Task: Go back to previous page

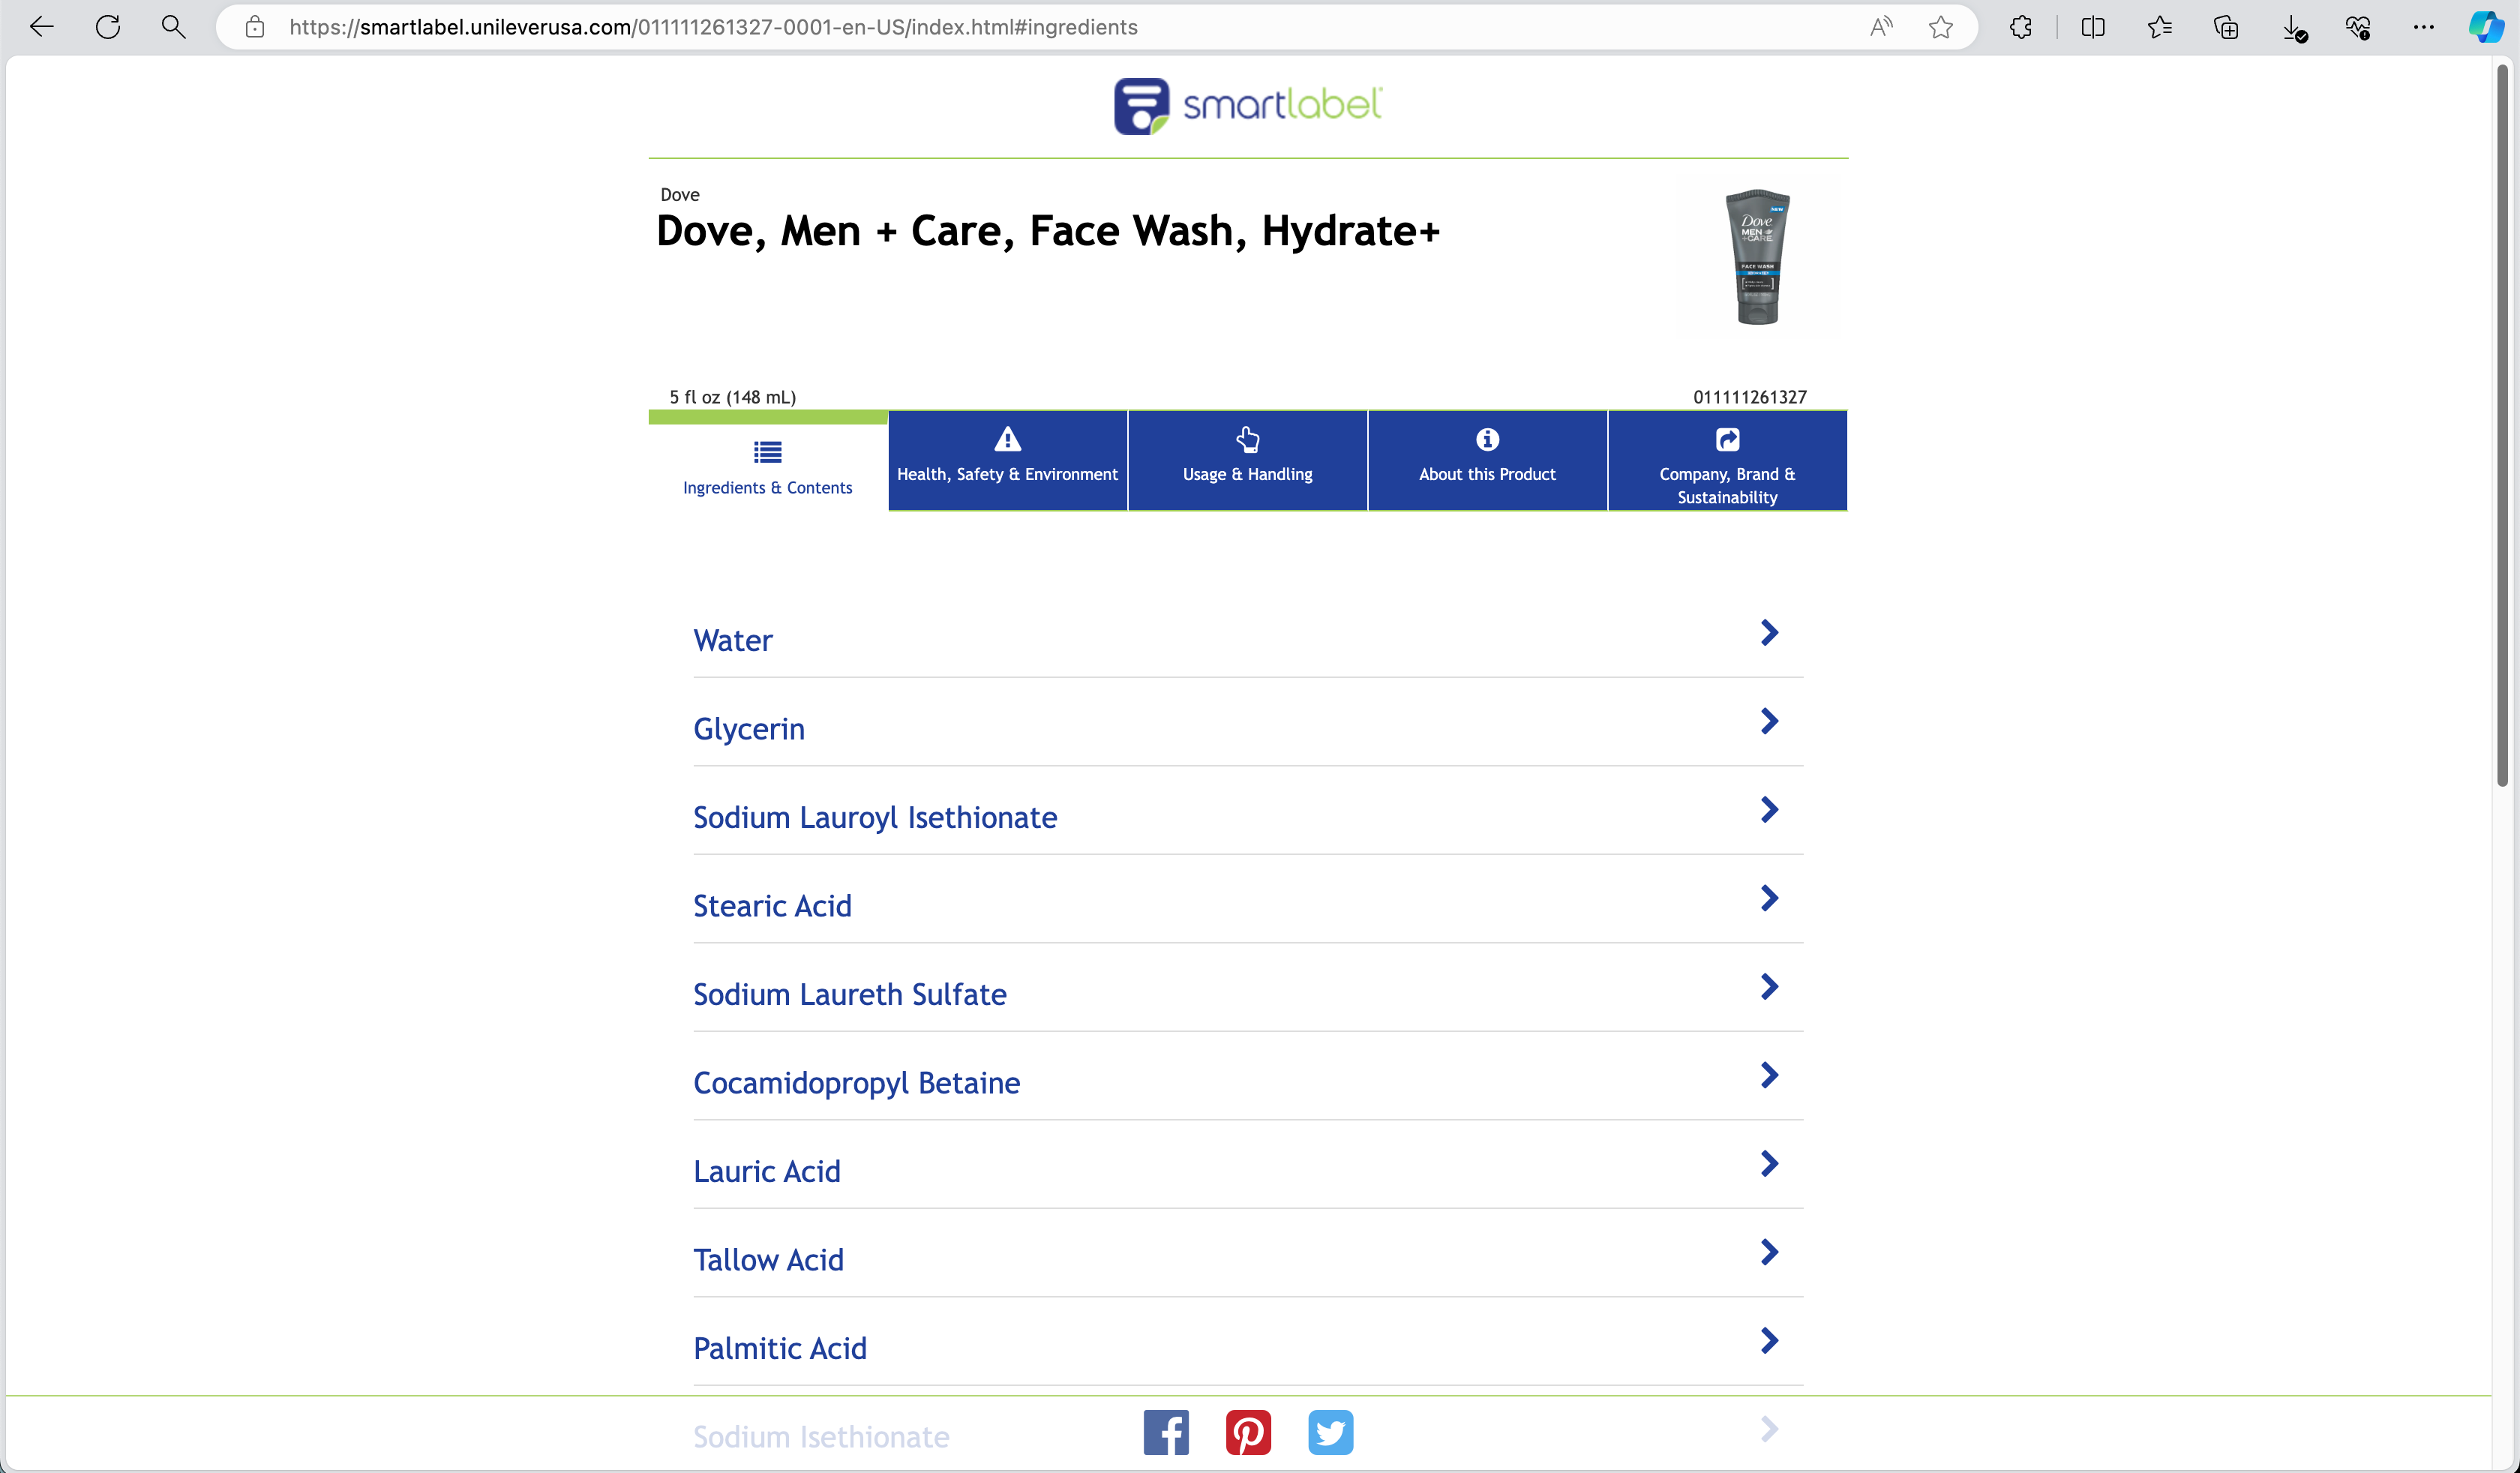Action: click(42, 27)
